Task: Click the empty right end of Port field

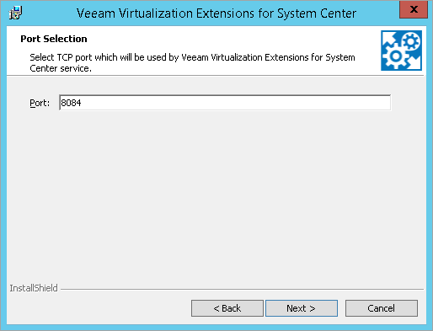Action: [365, 103]
